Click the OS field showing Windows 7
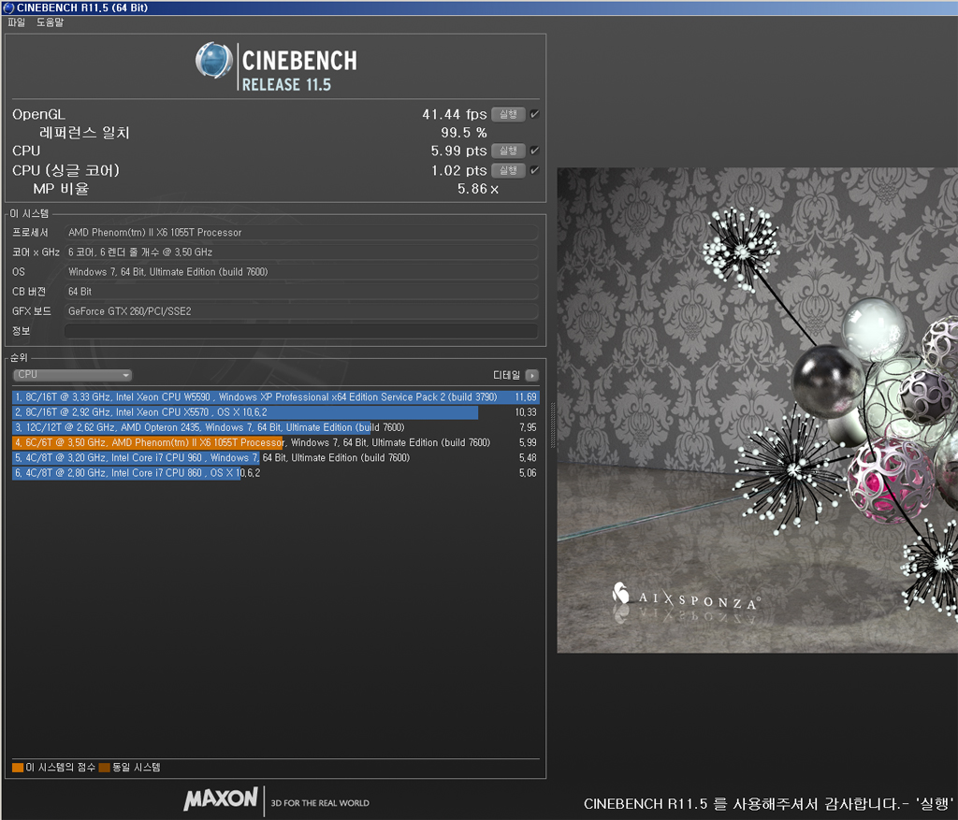The image size is (958, 820). [301, 272]
